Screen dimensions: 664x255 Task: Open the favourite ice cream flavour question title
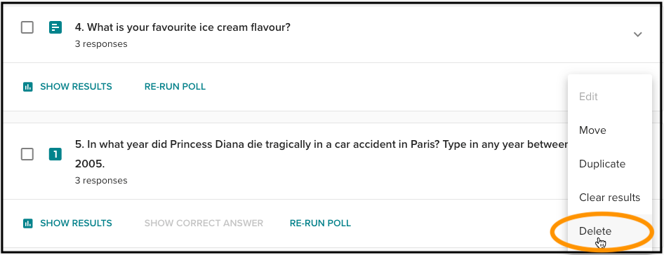pos(182,27)
